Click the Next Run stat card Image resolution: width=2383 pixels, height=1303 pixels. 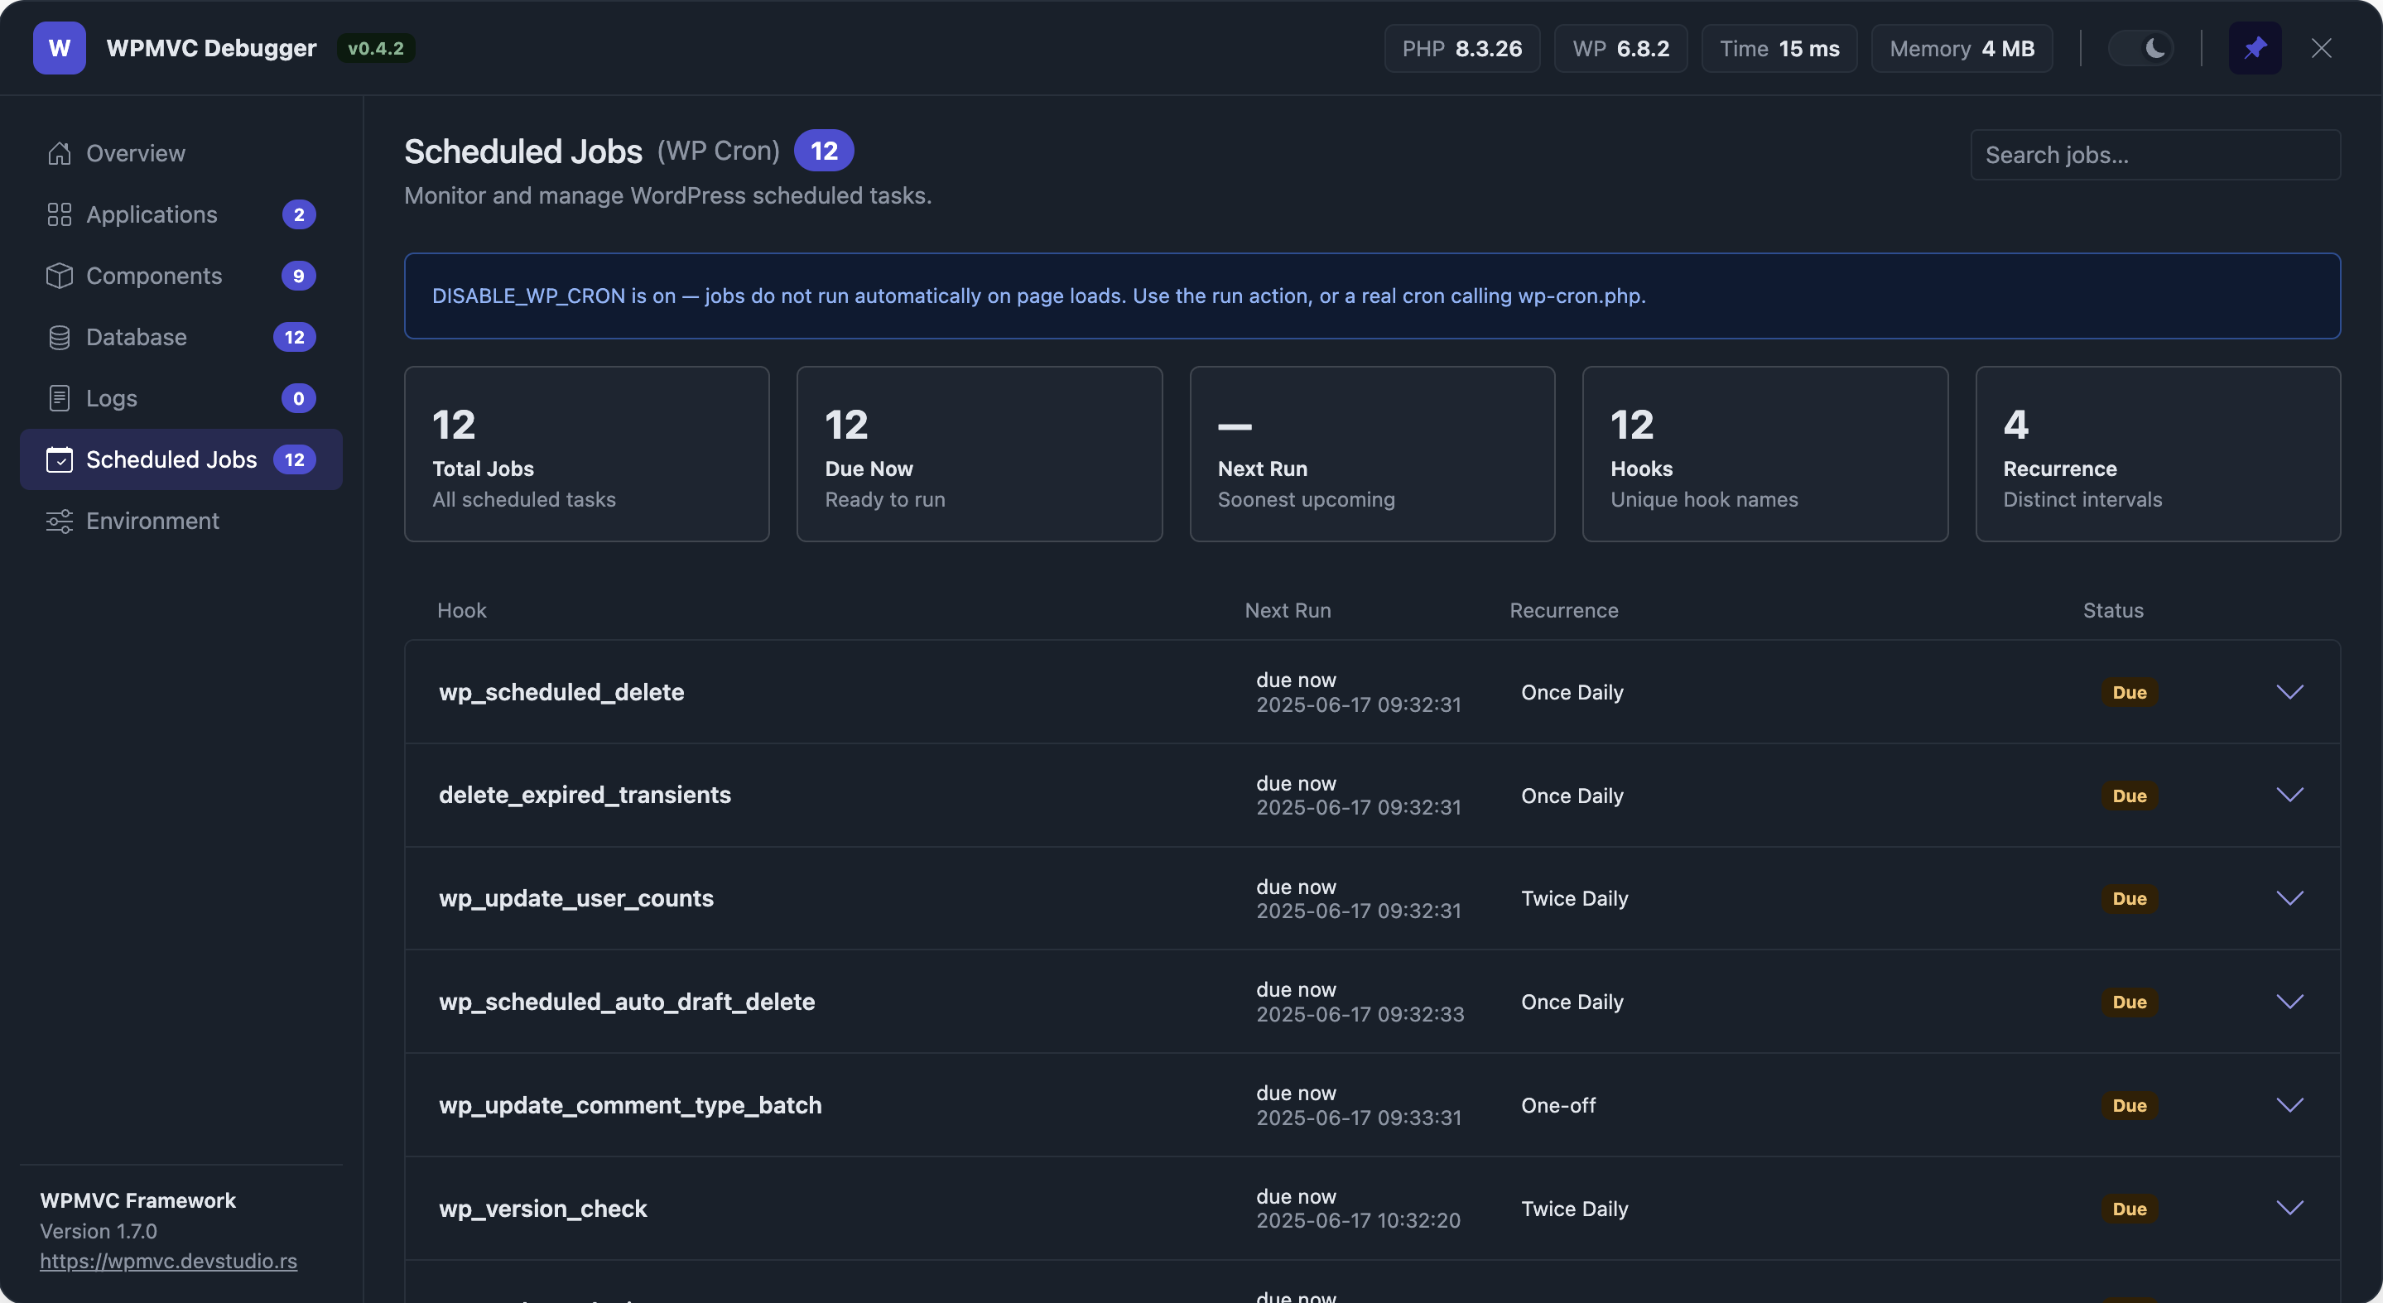pyautogui.click(x=1372, y=454)
